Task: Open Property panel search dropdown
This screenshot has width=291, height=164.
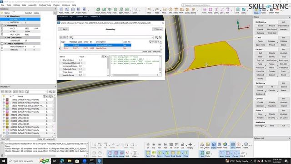Action: [x=46, y=92]
